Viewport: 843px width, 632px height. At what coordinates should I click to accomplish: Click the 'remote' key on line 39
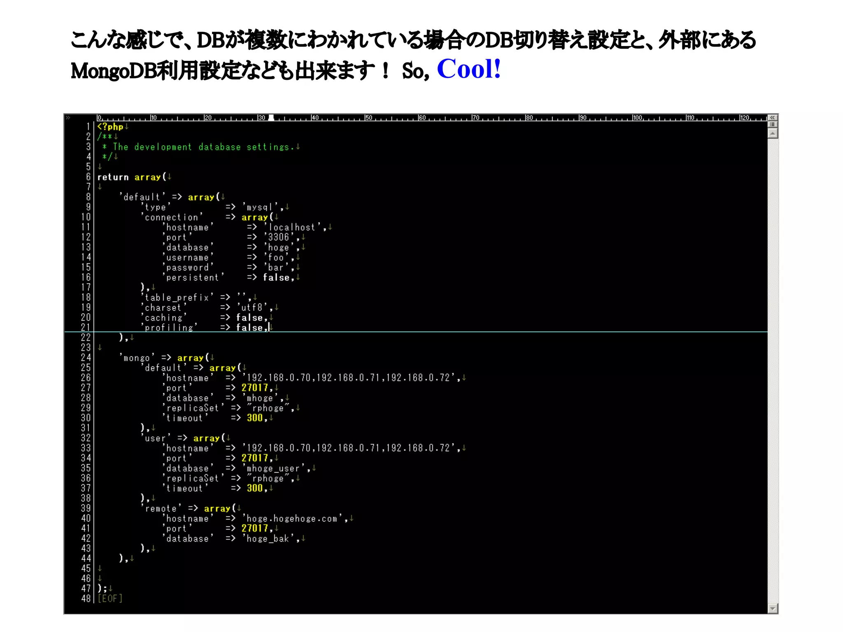point(161,508)
